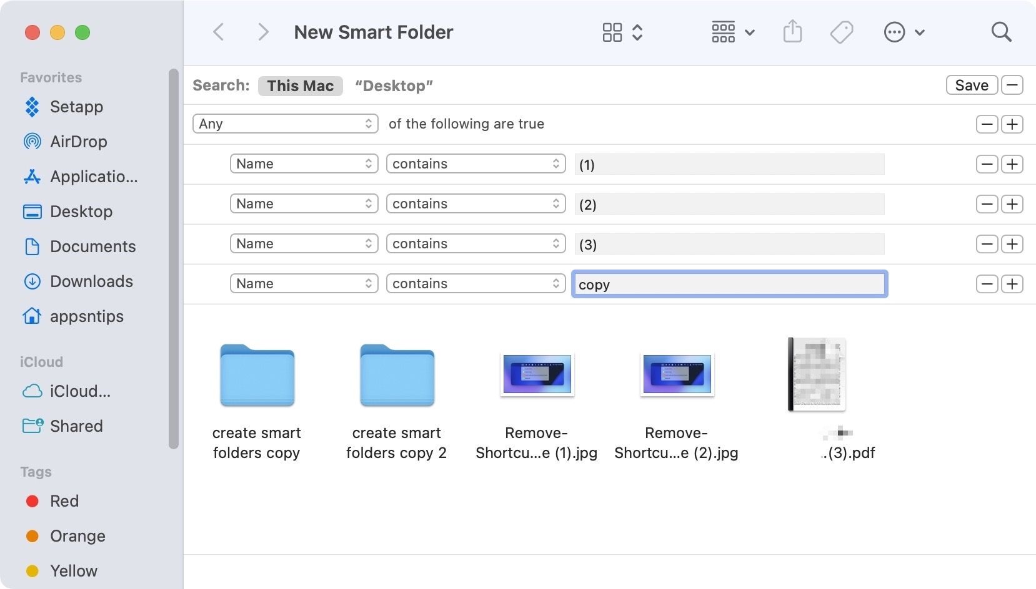This screenshot has height=589, width=1036.
Task: Open the More actions ellipsis menu
Action: (x=903, y=32)
